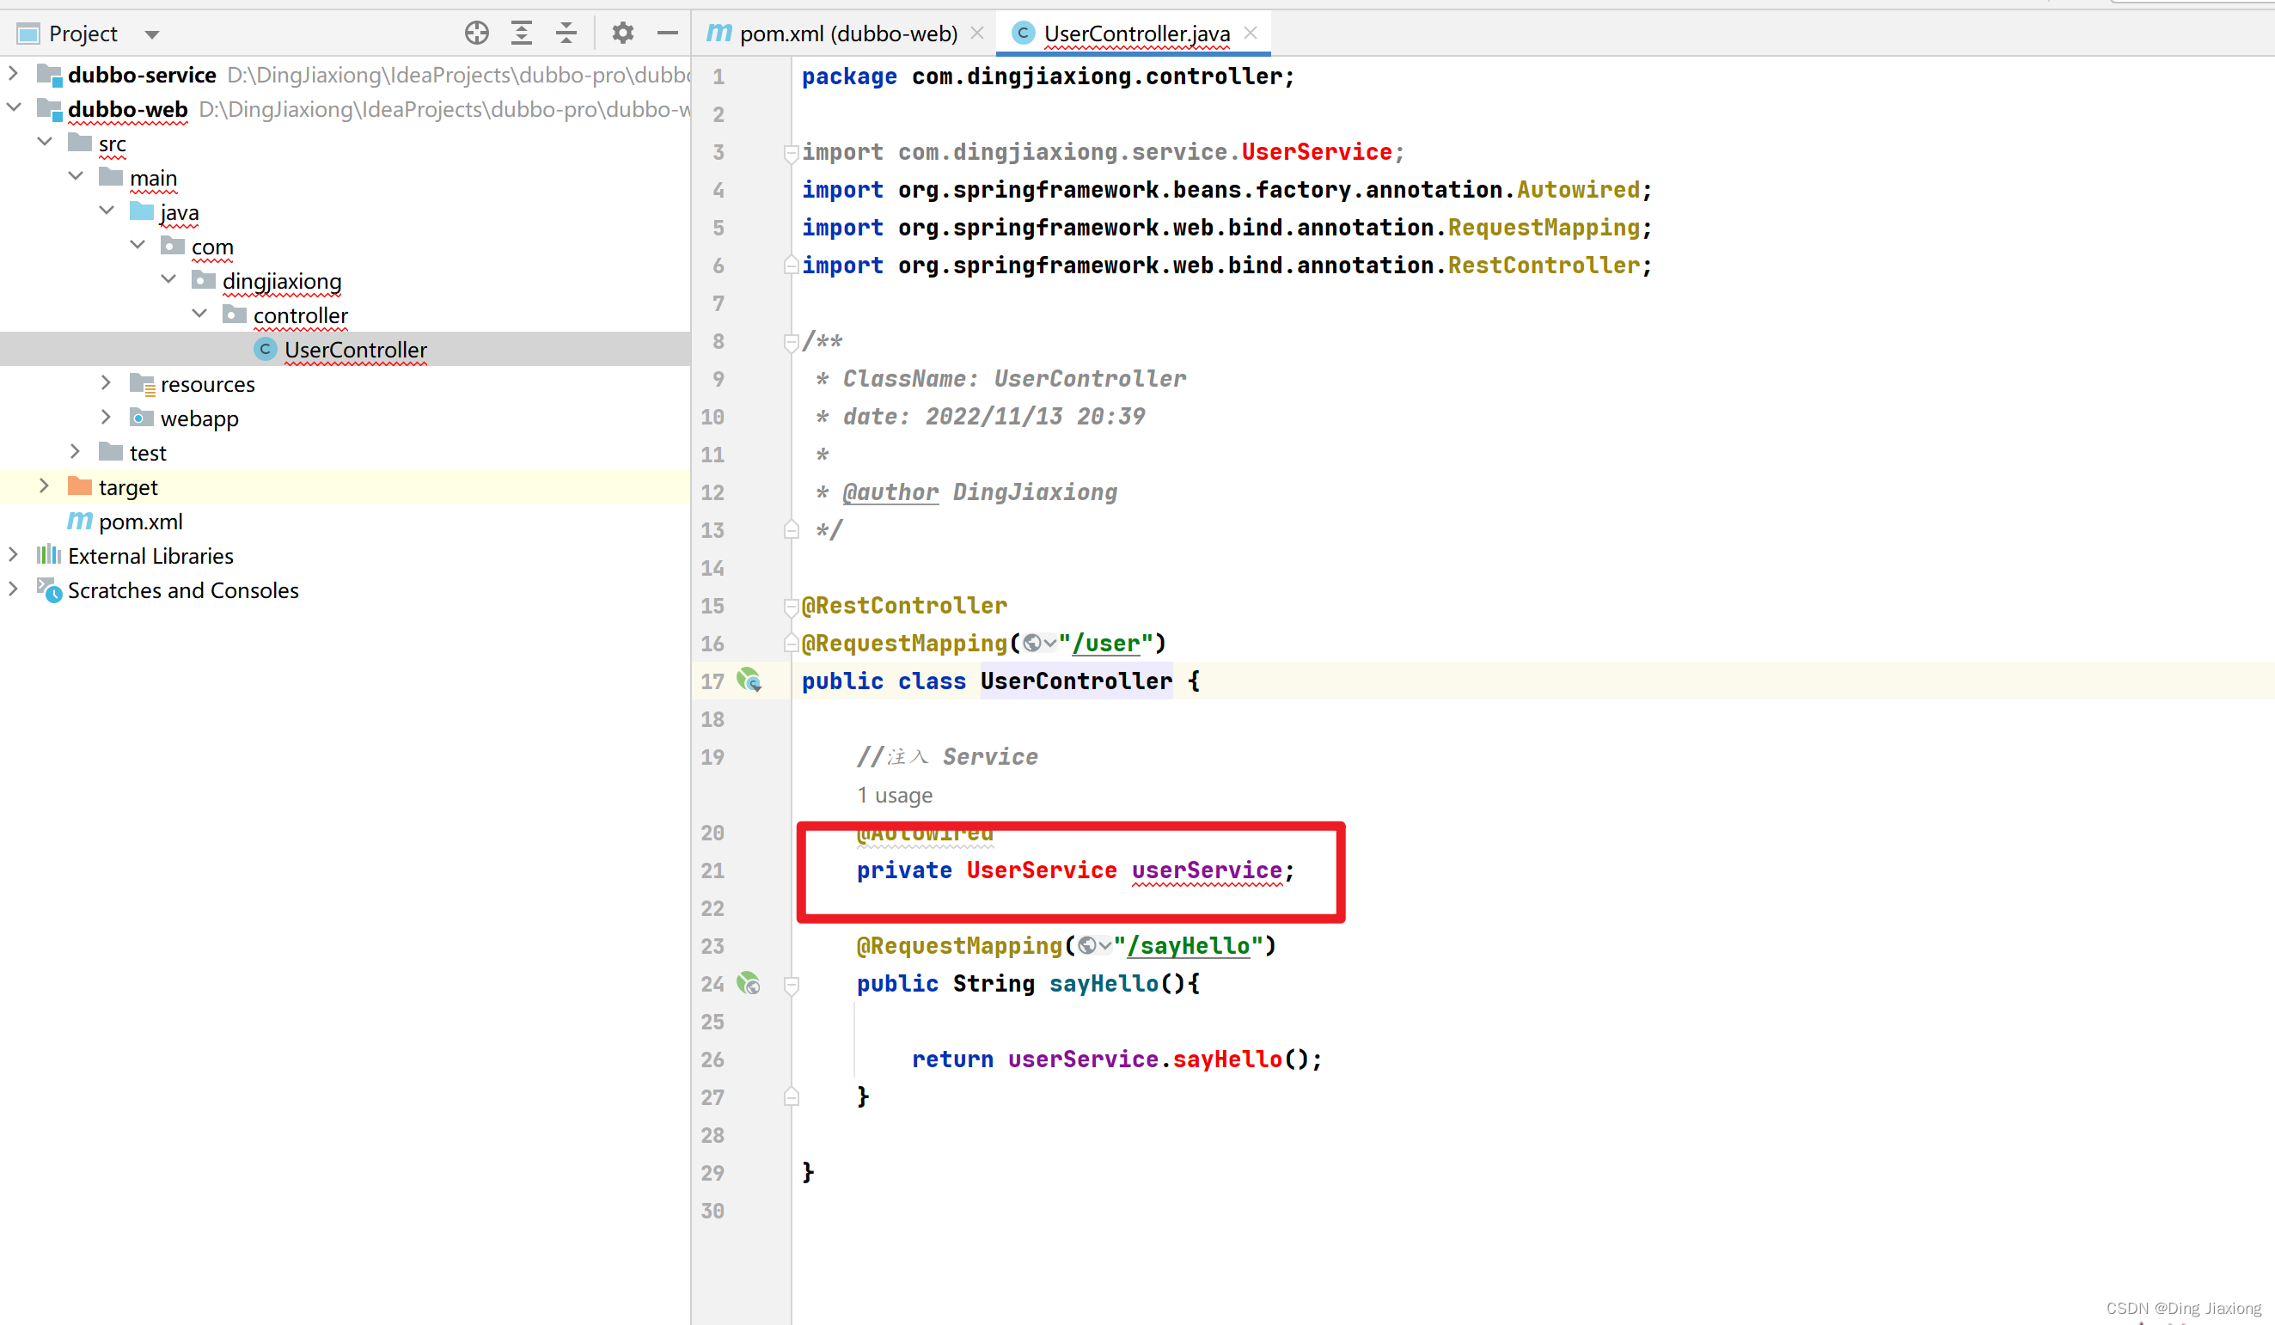Select pom.xml file in project tree

345,521
